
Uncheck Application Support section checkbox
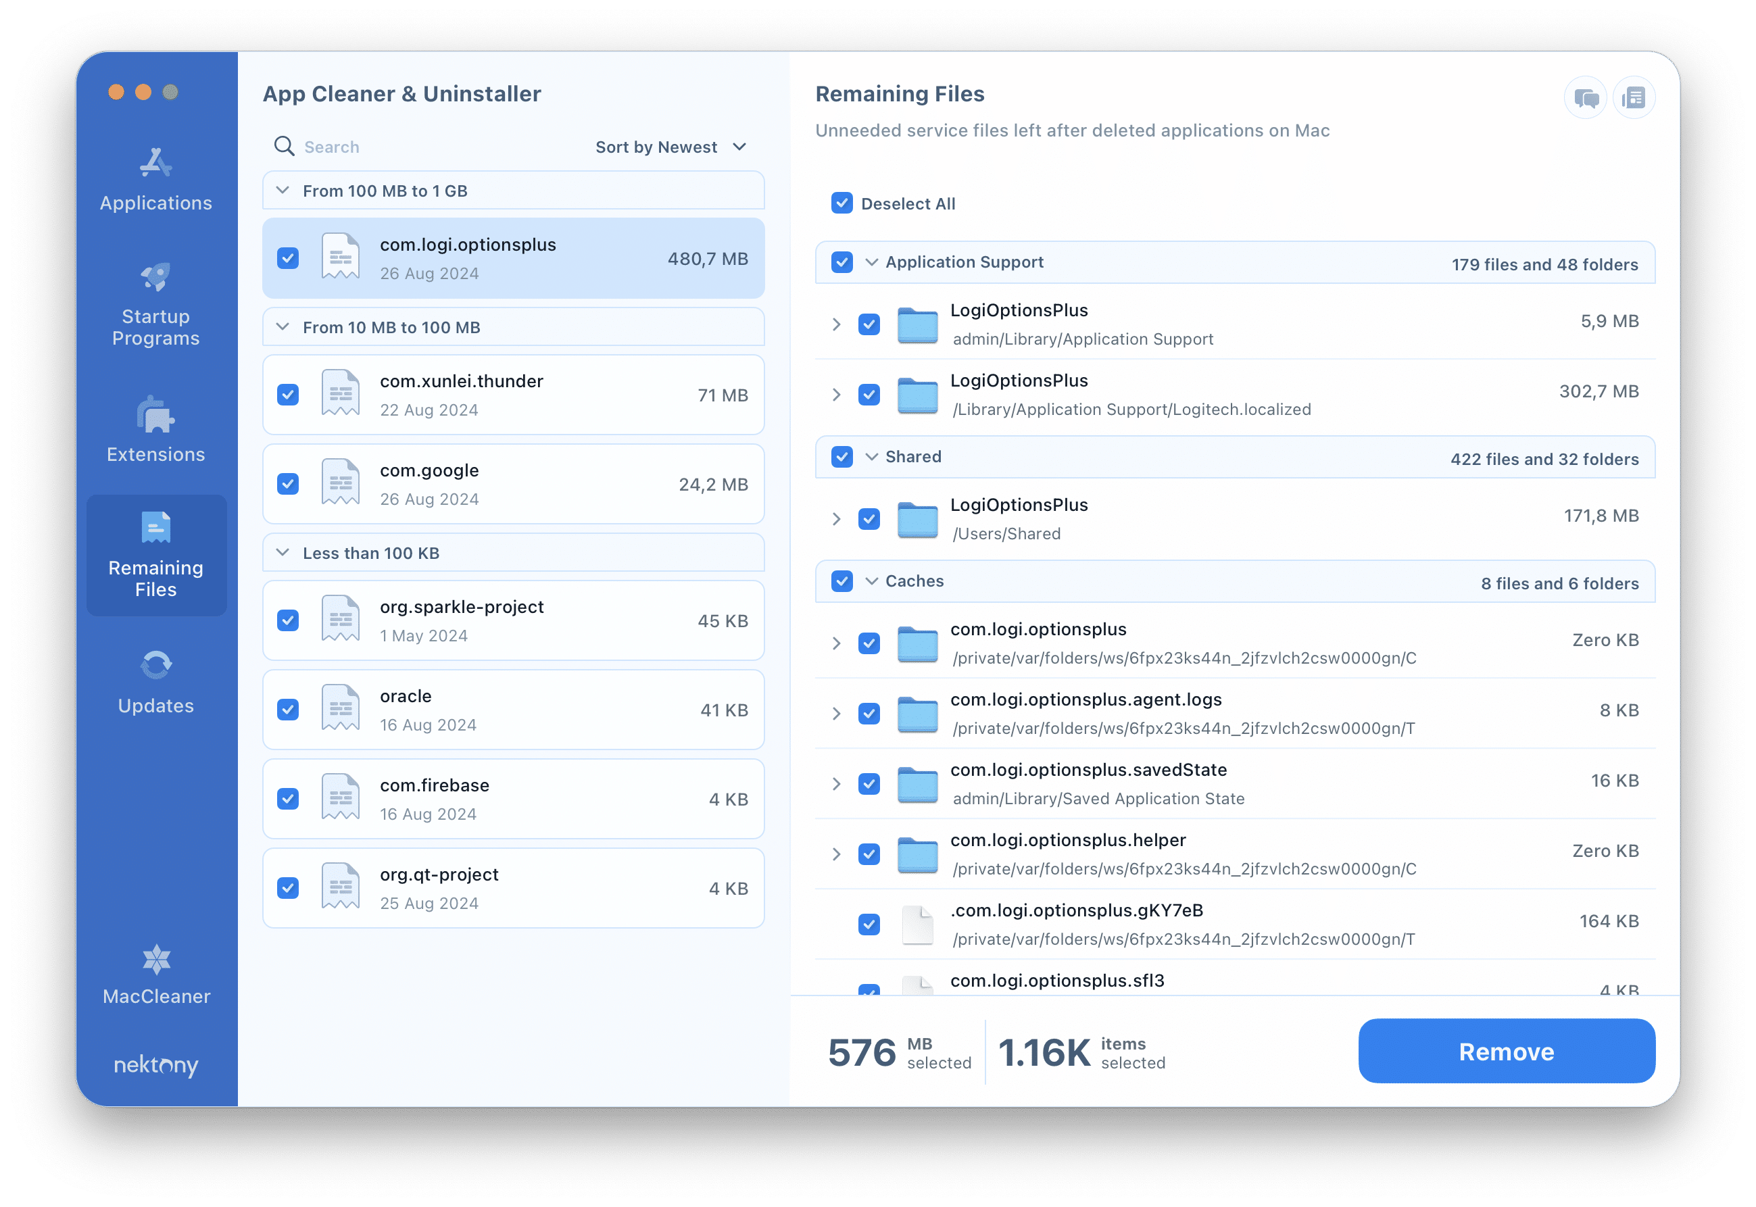[x=842, y=262]
